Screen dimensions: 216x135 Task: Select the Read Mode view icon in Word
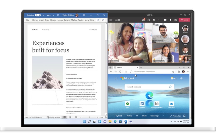point(65,117)
